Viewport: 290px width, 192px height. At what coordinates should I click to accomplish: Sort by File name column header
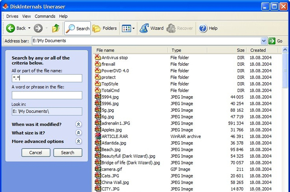(131, 50)
